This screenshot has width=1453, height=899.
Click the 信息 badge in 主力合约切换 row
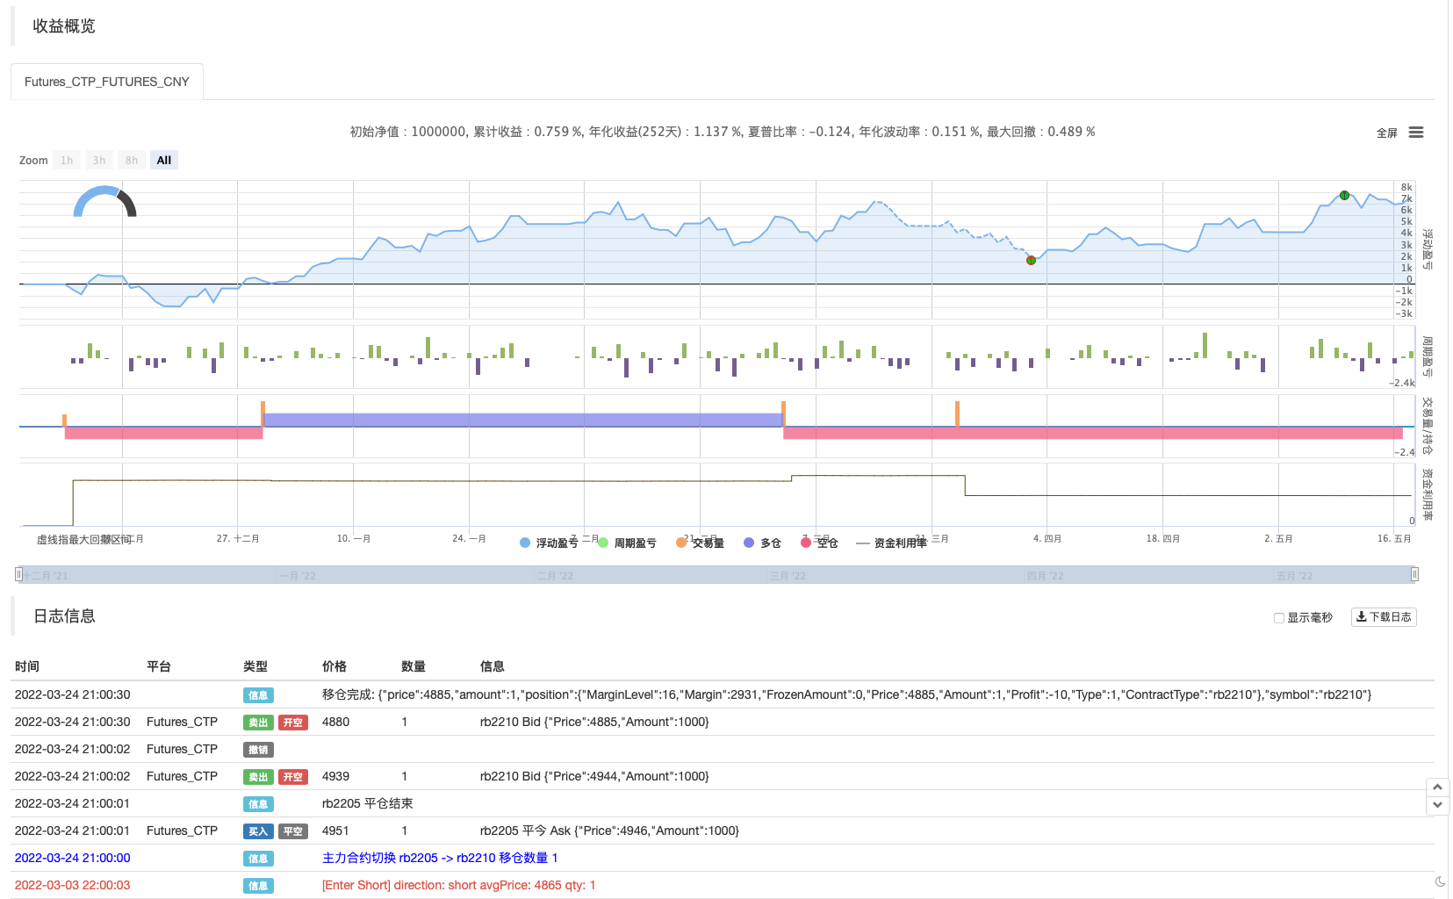coord(258,859)
